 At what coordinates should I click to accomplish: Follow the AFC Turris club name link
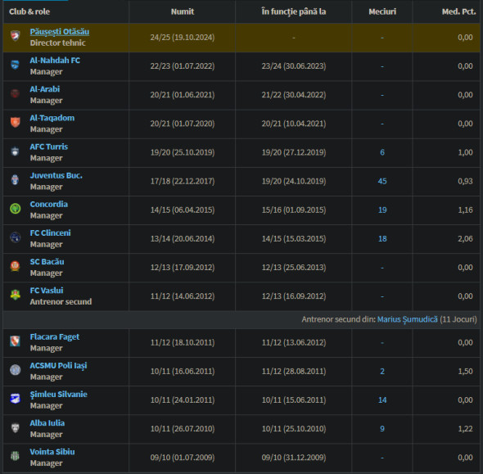coord(48,147)
